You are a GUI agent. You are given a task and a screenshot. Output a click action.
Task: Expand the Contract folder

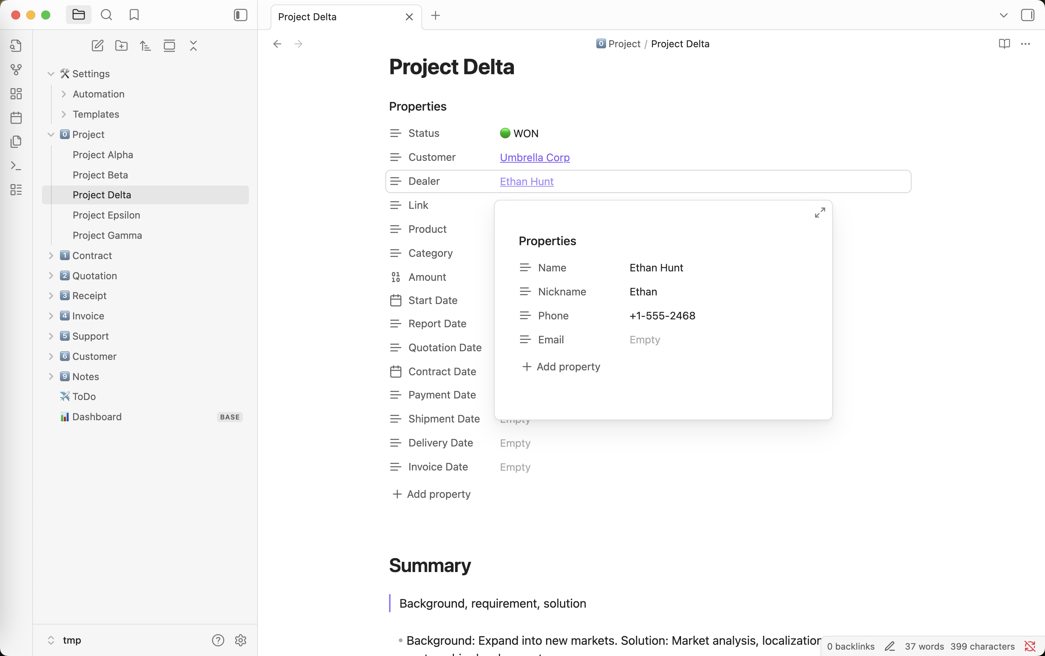tap(51, 256)
